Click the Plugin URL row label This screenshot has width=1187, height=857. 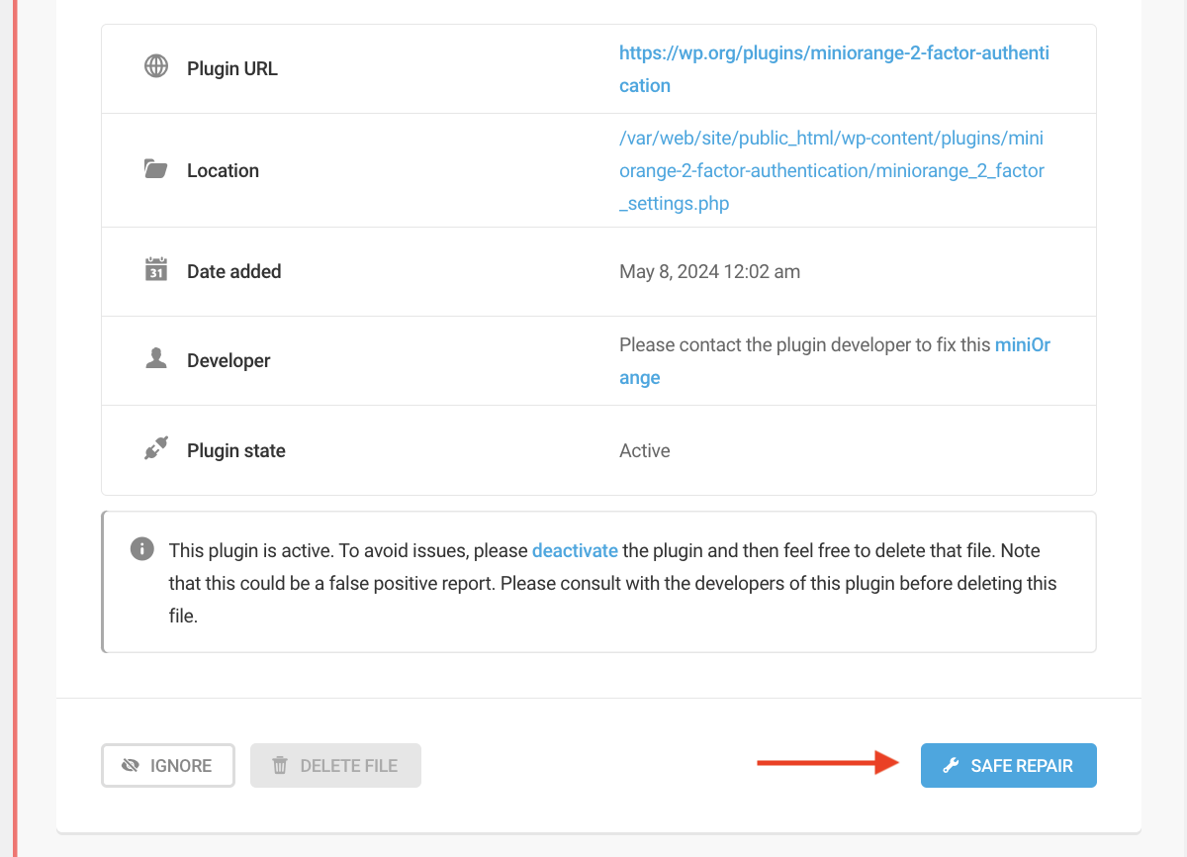[232, 69]
